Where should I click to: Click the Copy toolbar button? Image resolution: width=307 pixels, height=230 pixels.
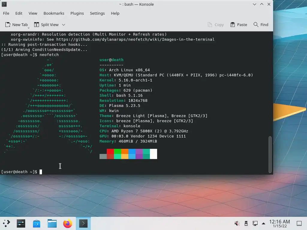(216, 25)
